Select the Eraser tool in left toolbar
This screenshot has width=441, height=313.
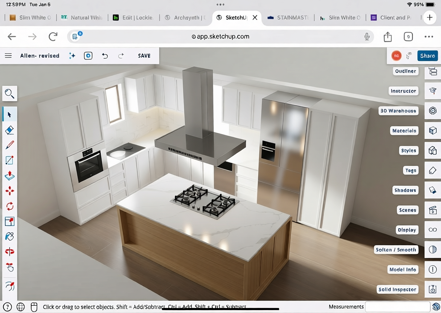tap(10, 130)
